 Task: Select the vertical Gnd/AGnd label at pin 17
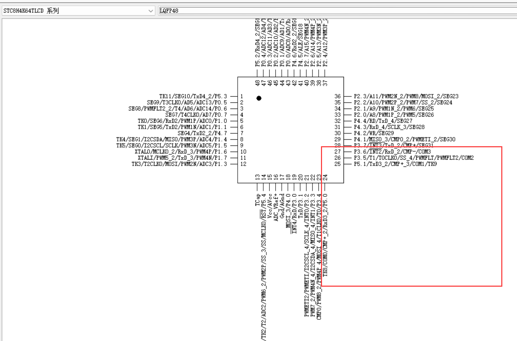click(282, 206)
